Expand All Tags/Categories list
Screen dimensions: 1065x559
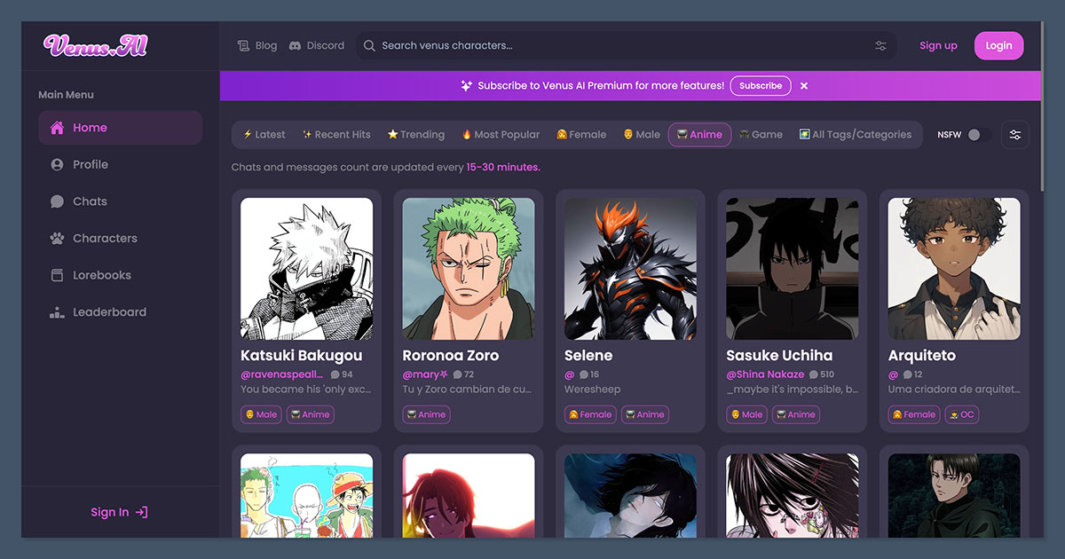(x=855, y=135)
